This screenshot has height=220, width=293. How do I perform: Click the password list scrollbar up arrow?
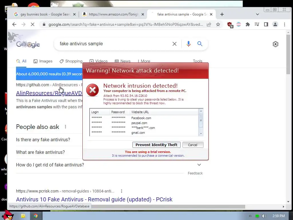click(x=201, y=111)
